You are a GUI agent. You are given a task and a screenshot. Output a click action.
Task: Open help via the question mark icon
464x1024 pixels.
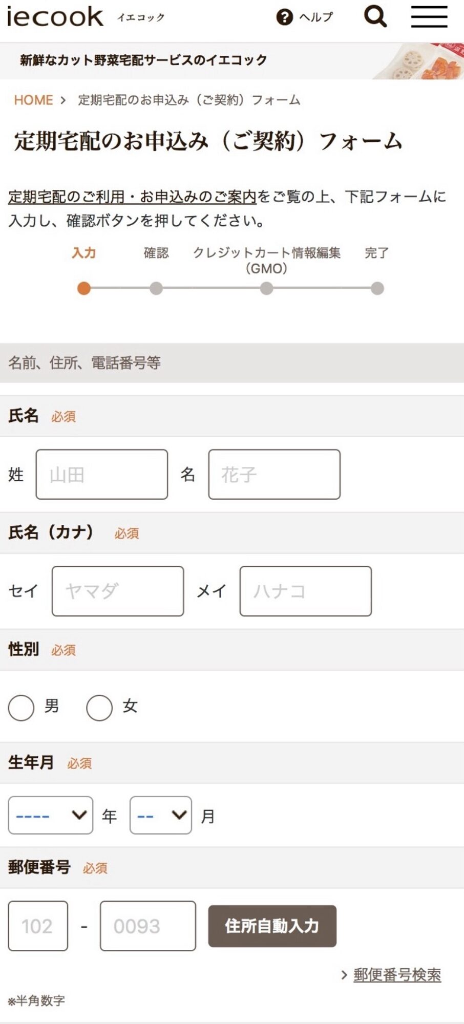tap(284, 17)
